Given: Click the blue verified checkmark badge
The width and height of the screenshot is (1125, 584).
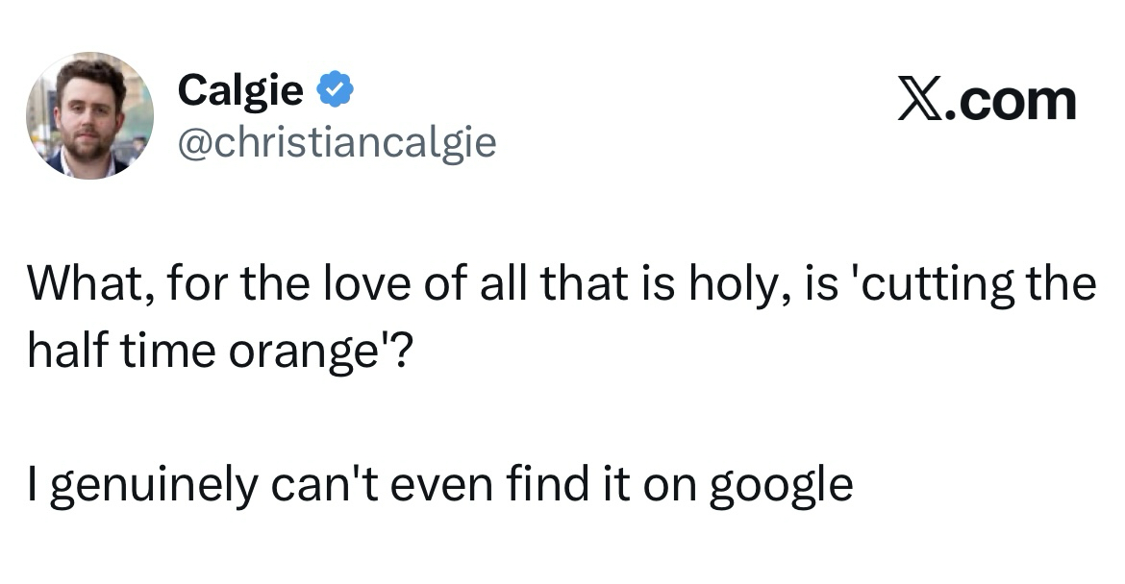Looking at the screenshot, I should [334, 90].
